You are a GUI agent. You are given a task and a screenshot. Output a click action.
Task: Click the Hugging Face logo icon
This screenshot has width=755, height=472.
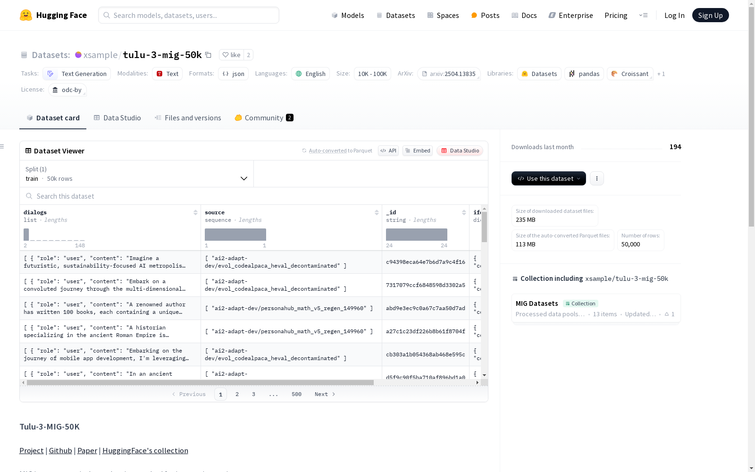point(26,15)
